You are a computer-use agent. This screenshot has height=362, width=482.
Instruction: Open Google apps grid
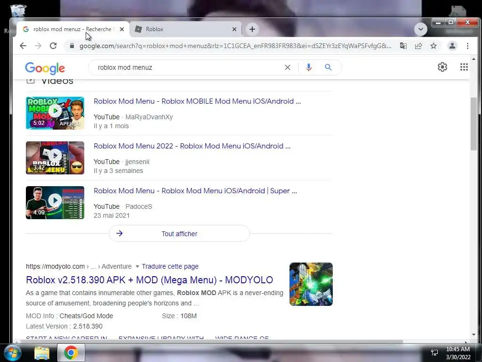point(464,67)
